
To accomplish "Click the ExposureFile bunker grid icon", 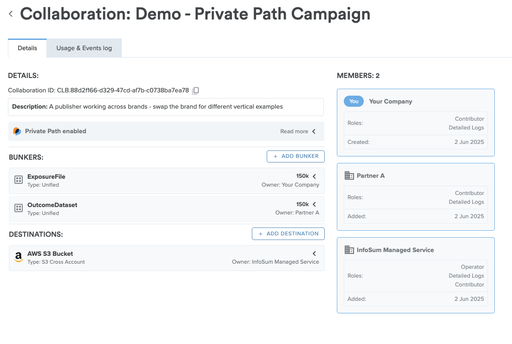I will click(19, 180).
